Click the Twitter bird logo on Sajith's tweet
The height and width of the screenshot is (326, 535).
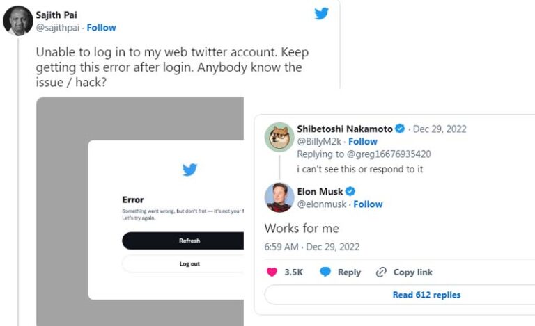[321, 14]
